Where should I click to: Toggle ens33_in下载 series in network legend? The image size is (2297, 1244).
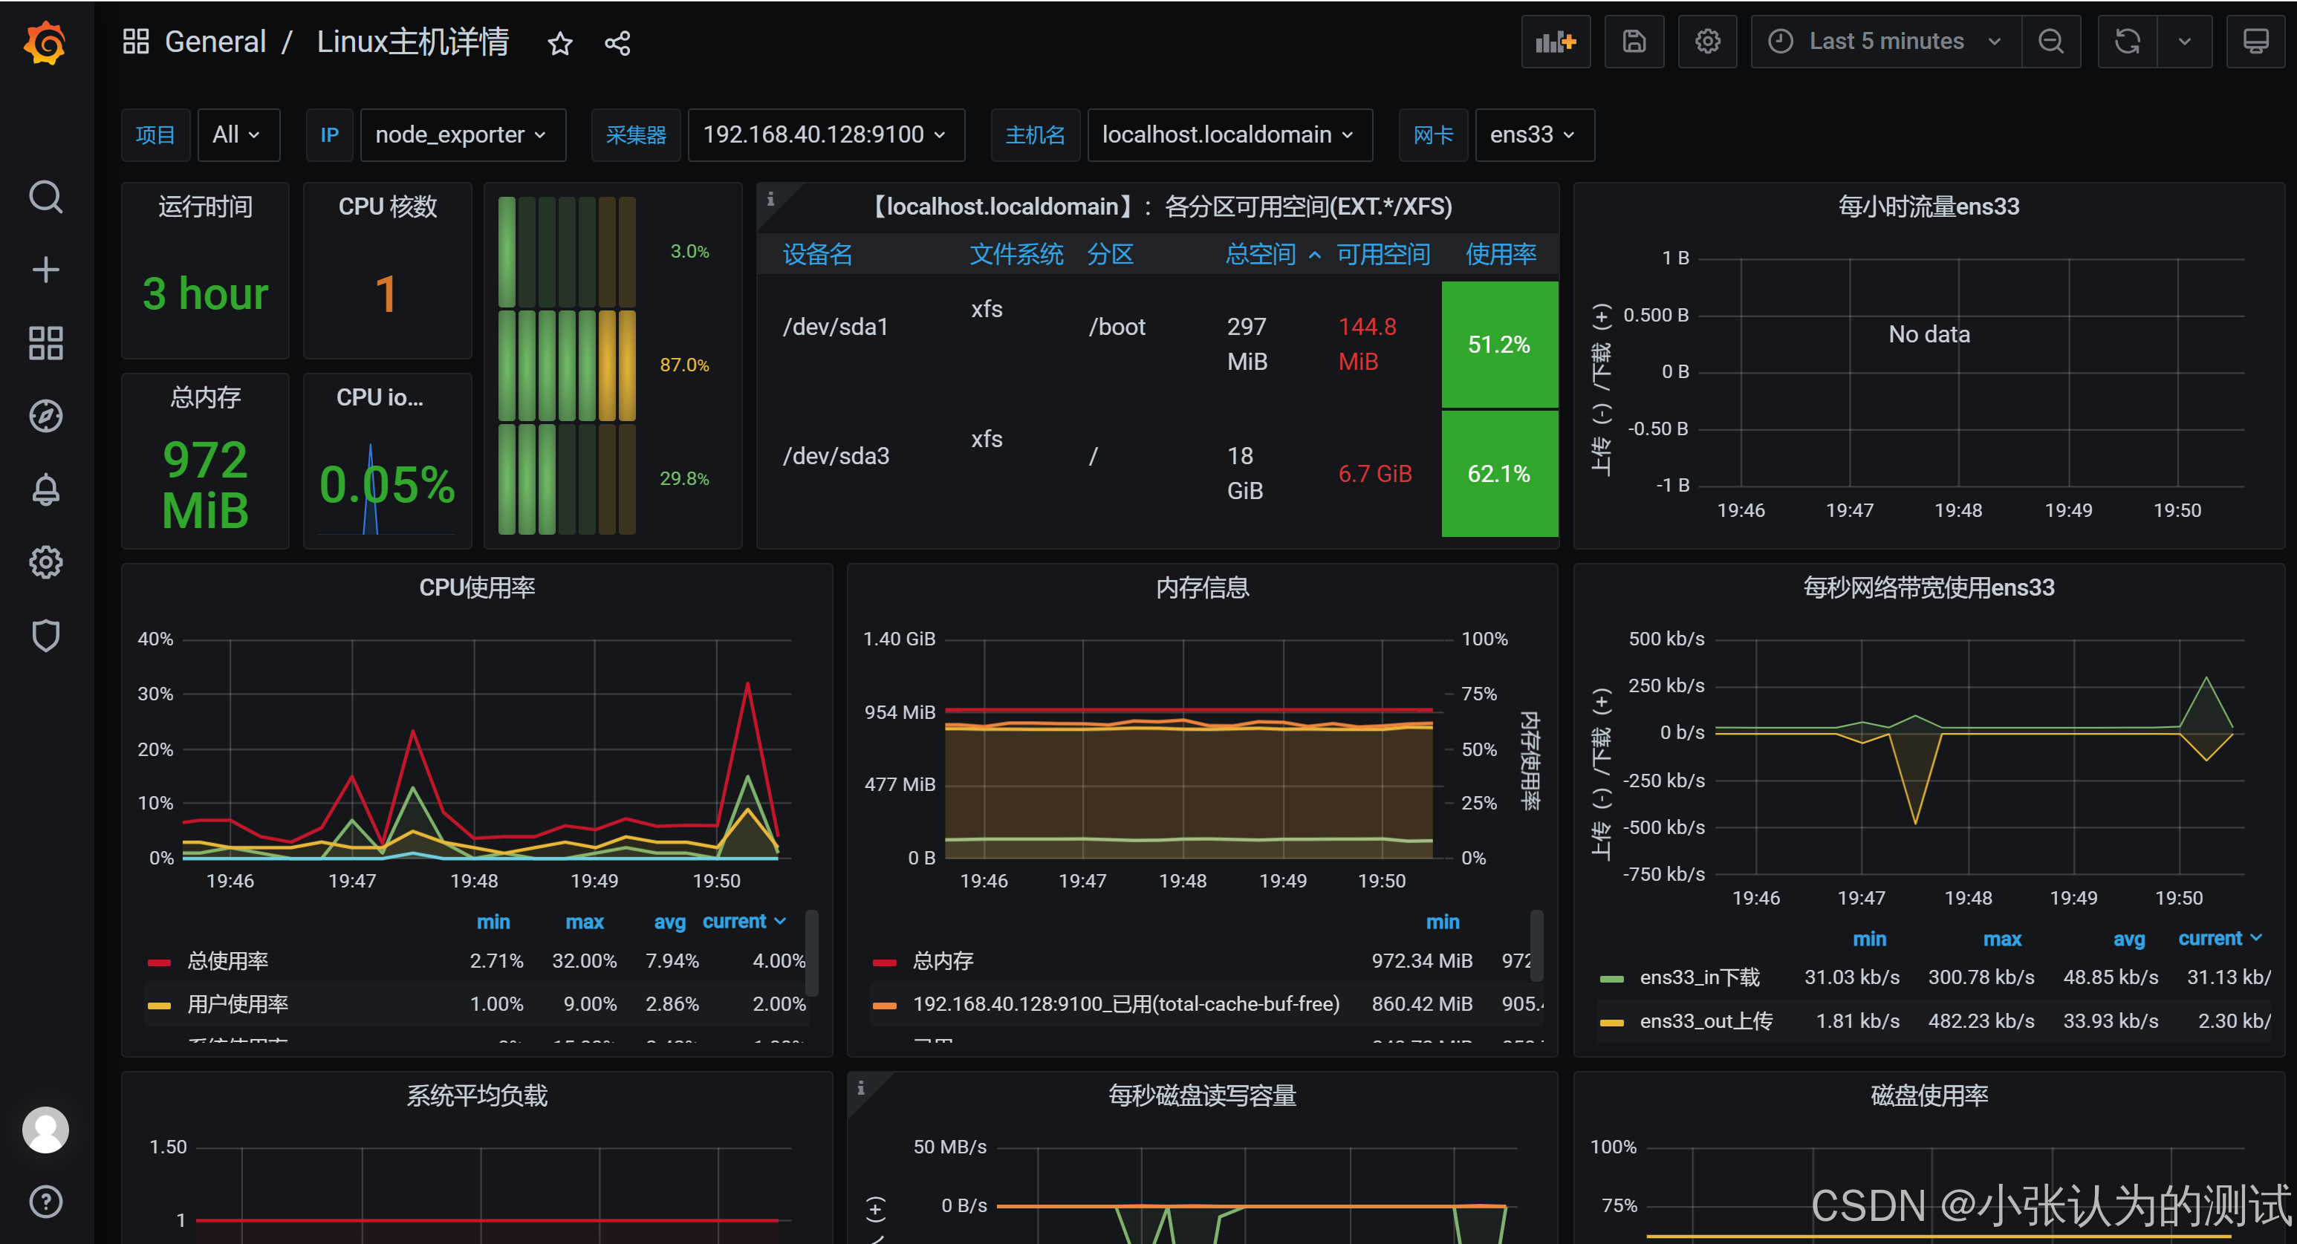pyautogui.click(x=1699, y=977)
